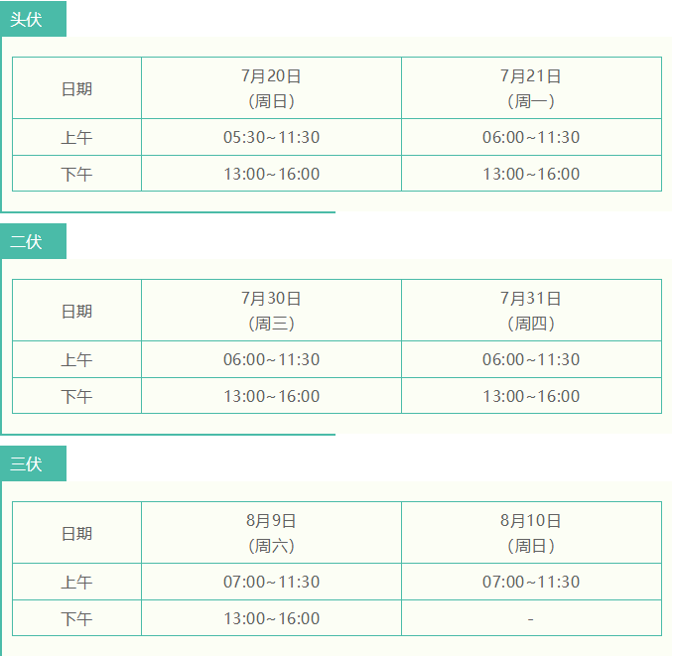Click the 7月20日 (周日) date header
Screen dimensions: 673x656
[x=271, y=88]
